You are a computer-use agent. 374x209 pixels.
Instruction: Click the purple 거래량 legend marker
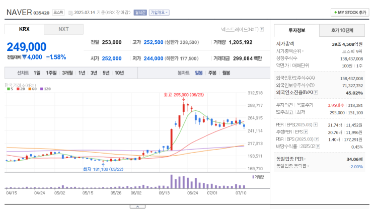point(253,177)
